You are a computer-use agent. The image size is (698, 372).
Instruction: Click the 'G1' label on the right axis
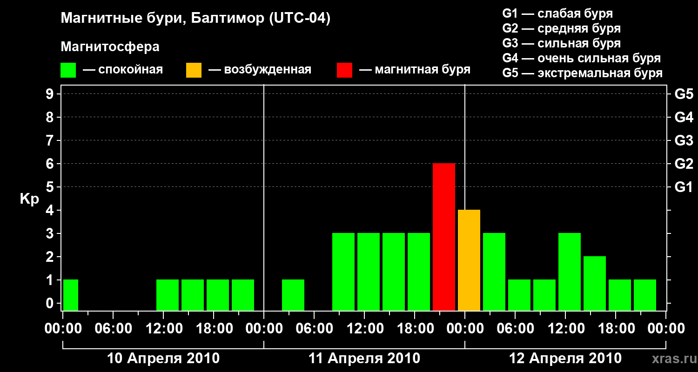pos(684,187)
